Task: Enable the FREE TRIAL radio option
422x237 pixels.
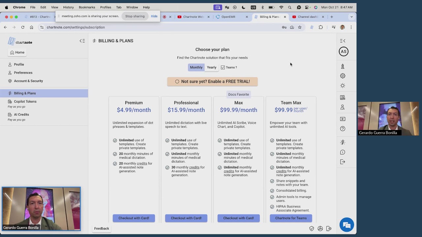Action: [x=177, y=82]
